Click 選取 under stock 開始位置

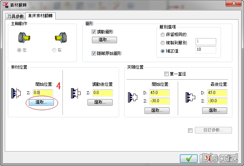tap(41, 102)
